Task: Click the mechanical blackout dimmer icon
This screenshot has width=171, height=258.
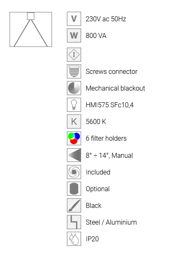Action: pos(74,88)
